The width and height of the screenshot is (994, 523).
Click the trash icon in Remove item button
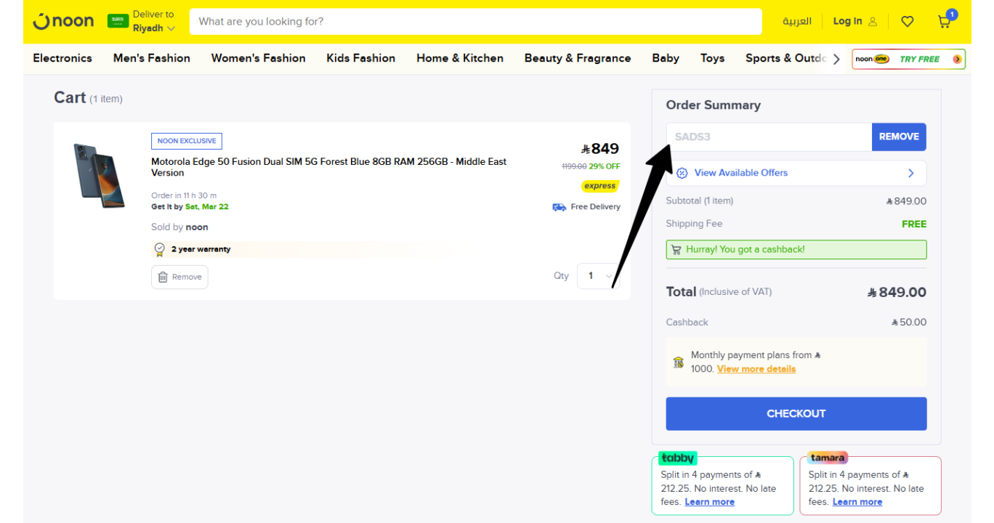(163, 277)
